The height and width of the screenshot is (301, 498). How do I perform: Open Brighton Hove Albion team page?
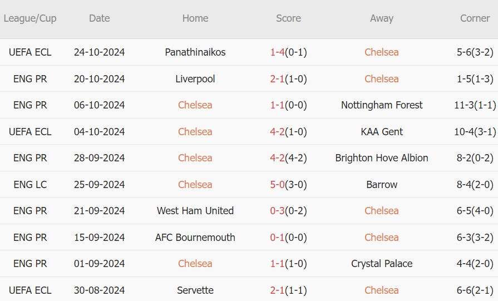382,158
